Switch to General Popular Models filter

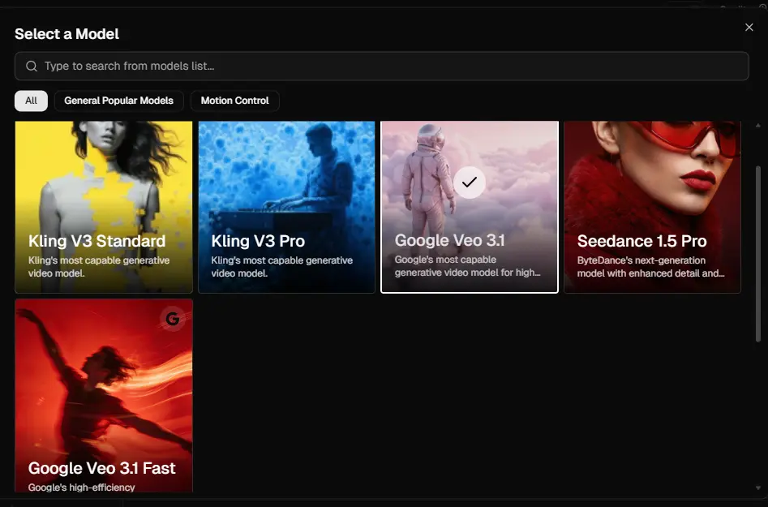tap(119, 101)
